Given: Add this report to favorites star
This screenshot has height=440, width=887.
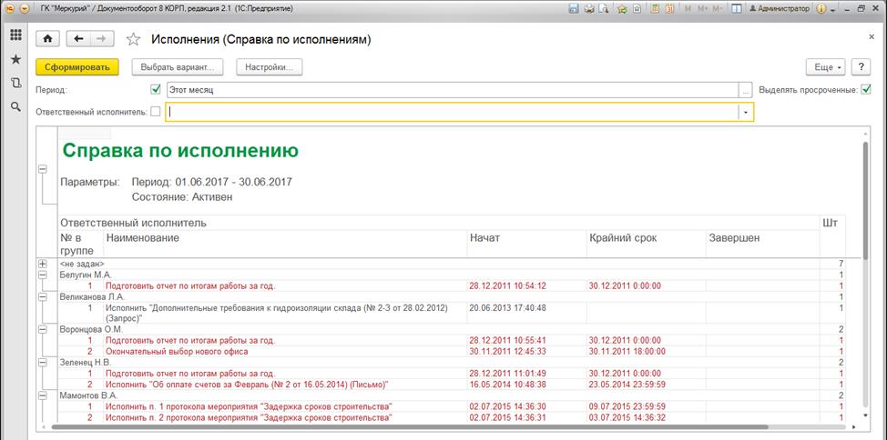Looking at the screenshot, I should click(134, 39).
